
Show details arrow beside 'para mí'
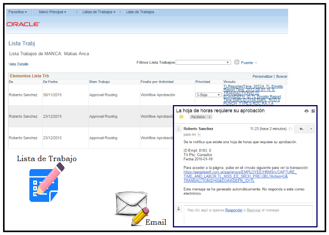tap(199, 135)
